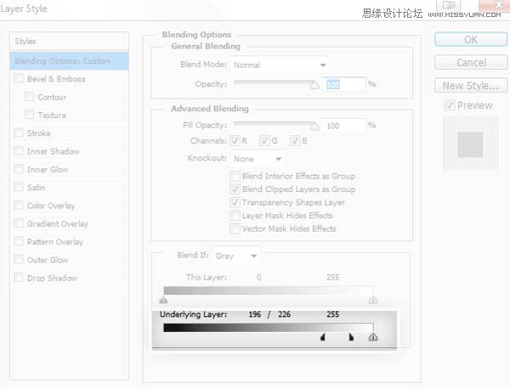Uncheck Blend Clipped Layers as Group
Screen dimensions: 510x389
coord(235,189)
